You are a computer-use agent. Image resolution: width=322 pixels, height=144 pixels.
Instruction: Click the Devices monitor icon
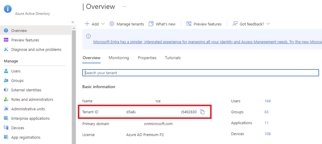6,128
